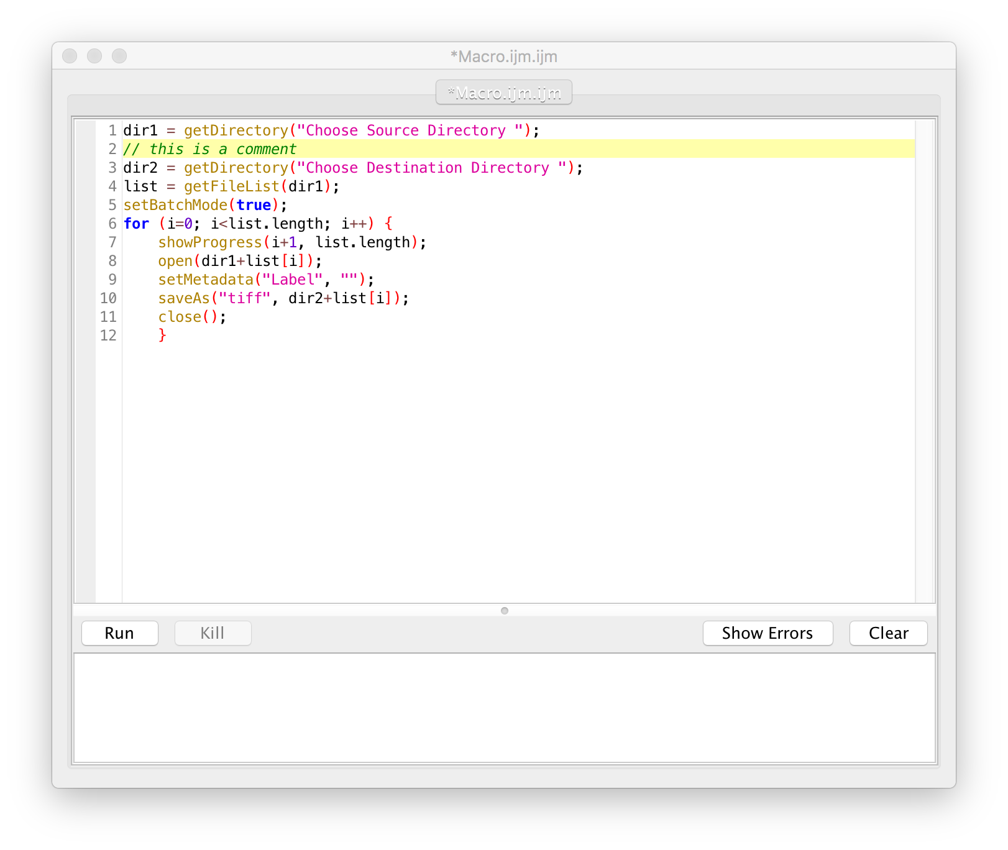The height and width of the screenshot is (850, 1008).
Task: Click the "tiff" string literal
Action: (245, 298)
